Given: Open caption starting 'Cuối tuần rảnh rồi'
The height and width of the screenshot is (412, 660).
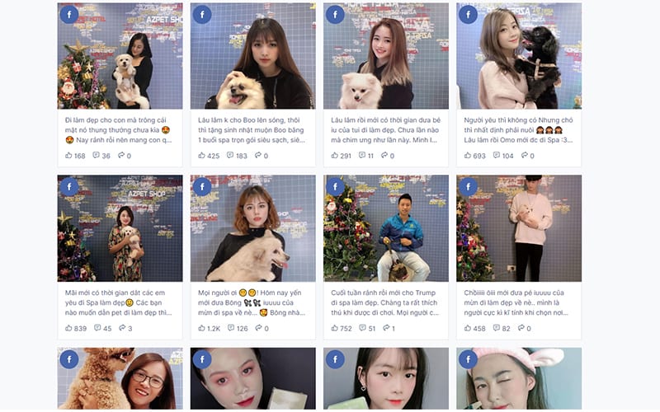Looking at the screenshot, I should pos(384,302).
